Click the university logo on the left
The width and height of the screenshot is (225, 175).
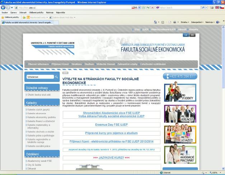pos(52,48)
